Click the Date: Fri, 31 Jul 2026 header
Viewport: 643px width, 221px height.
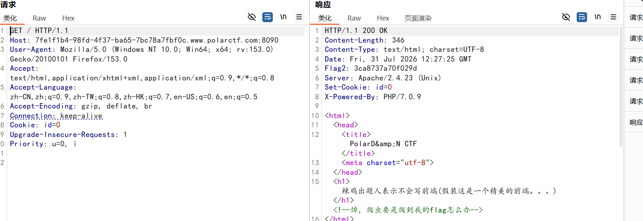click(398, 59)
